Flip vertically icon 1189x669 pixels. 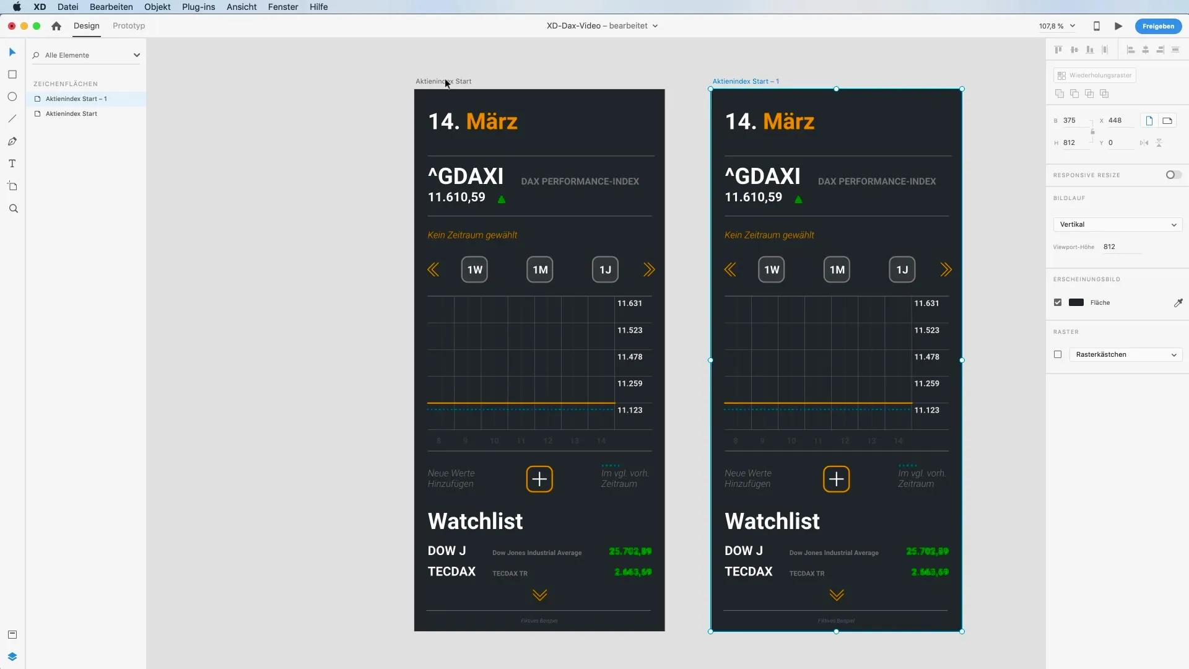coord(1159,143)
